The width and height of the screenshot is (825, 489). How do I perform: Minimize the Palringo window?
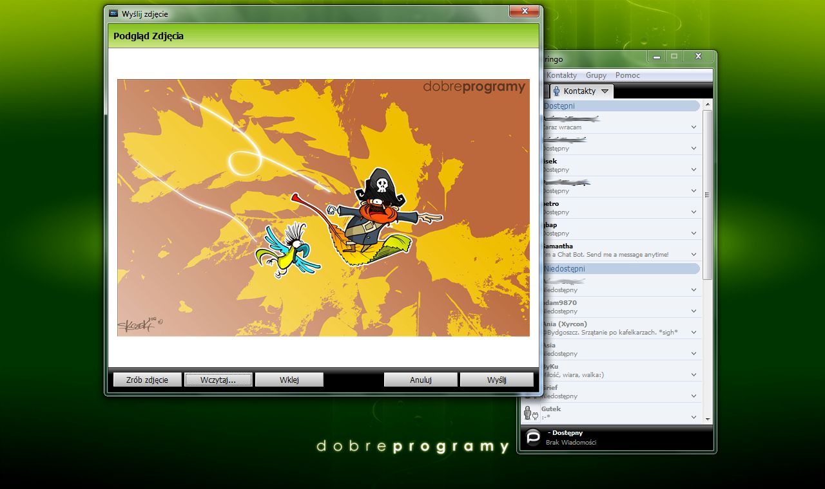[657, 57]
